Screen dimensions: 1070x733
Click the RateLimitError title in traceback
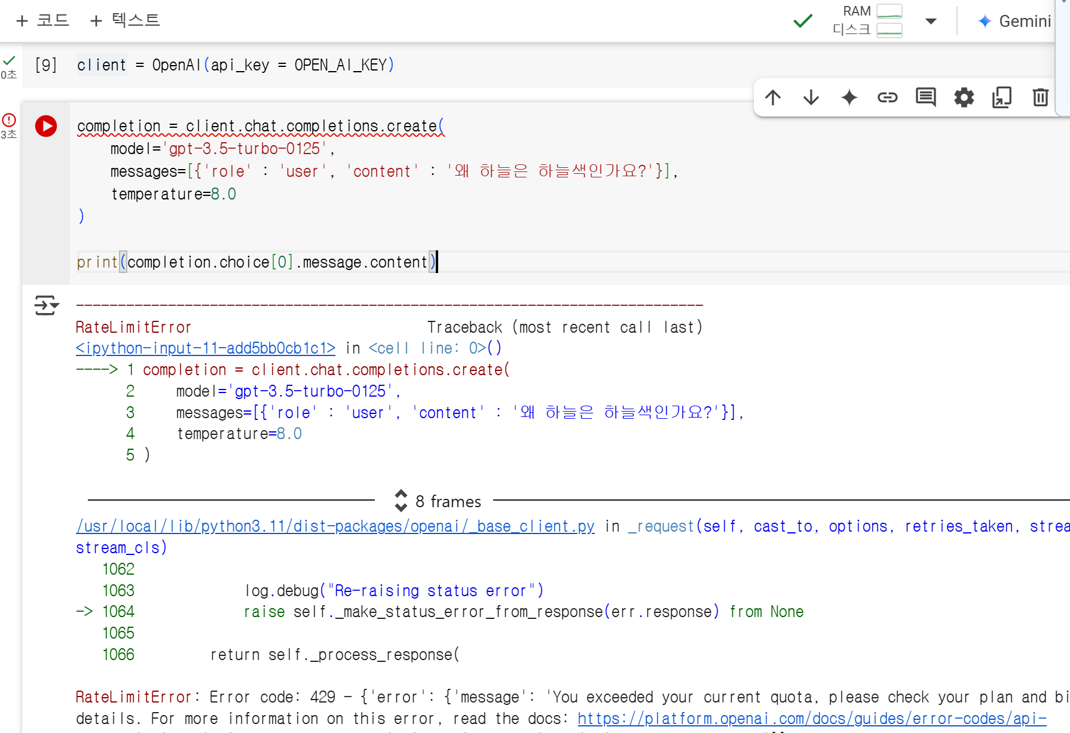click(x=133, y=327)
